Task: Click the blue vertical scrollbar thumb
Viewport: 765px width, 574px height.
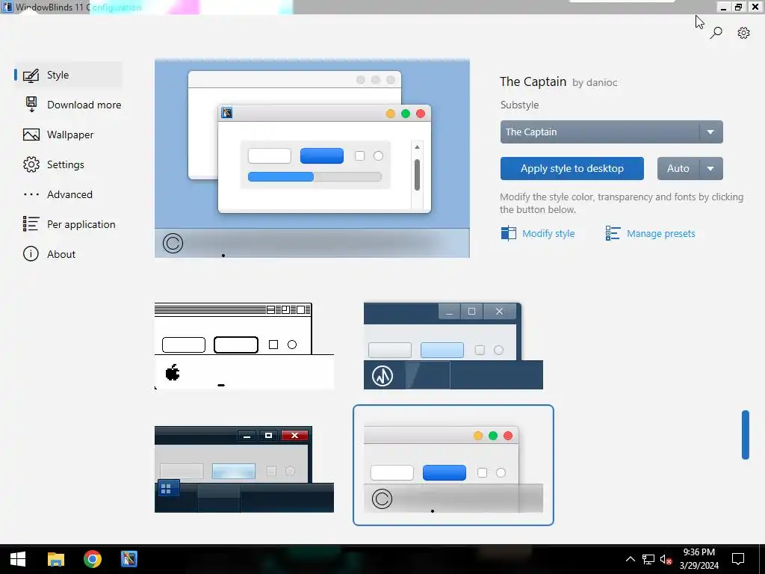Action: point(745,435)
